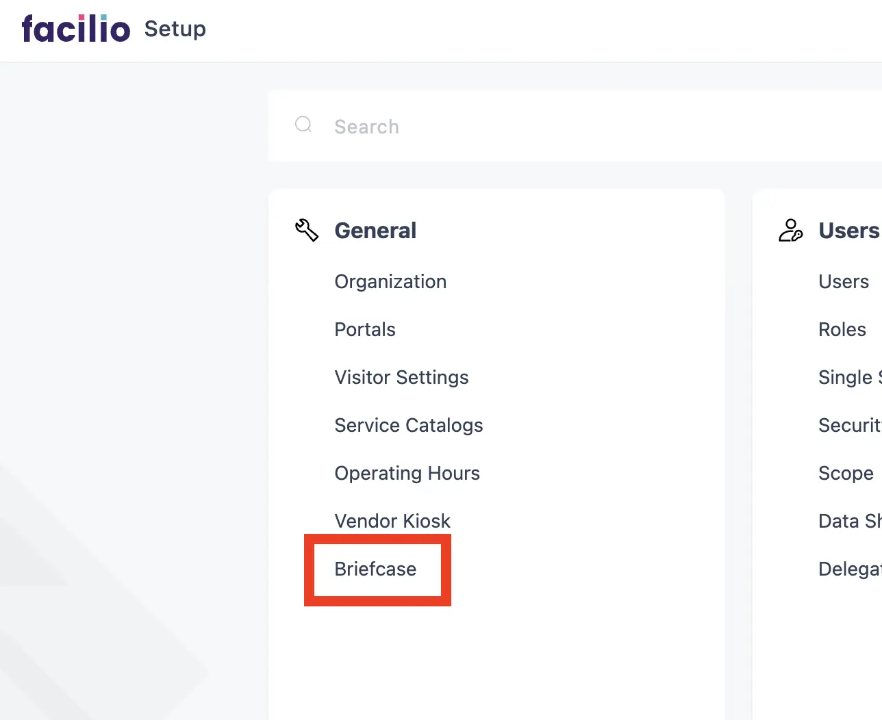Select the Security option in Users section
The image size is (882, 720).
click(849, 426)
